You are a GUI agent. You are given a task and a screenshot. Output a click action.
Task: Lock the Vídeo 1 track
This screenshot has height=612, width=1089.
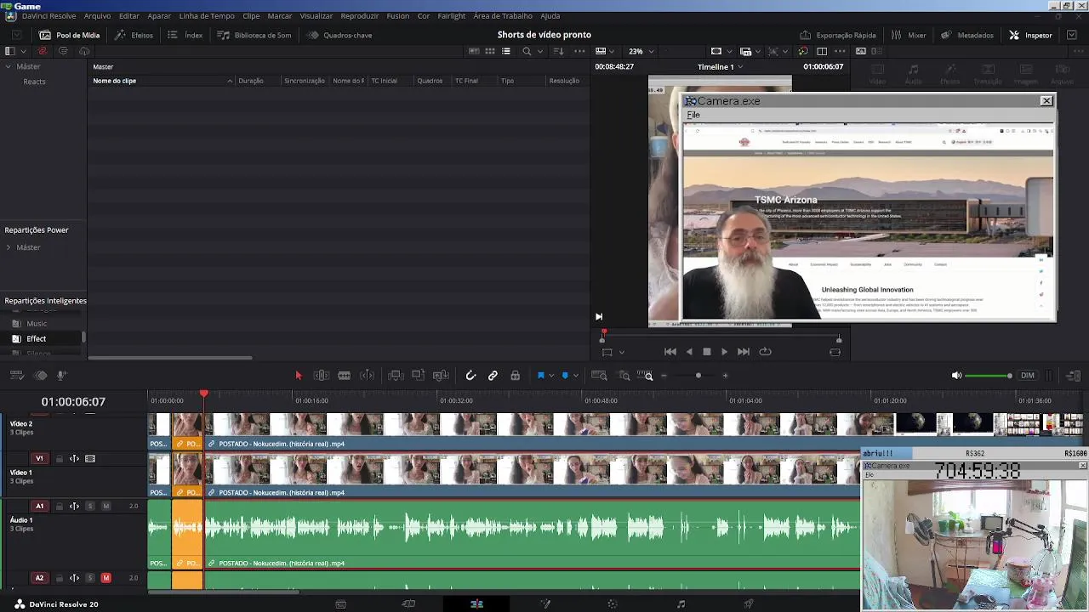pos(60,459)
